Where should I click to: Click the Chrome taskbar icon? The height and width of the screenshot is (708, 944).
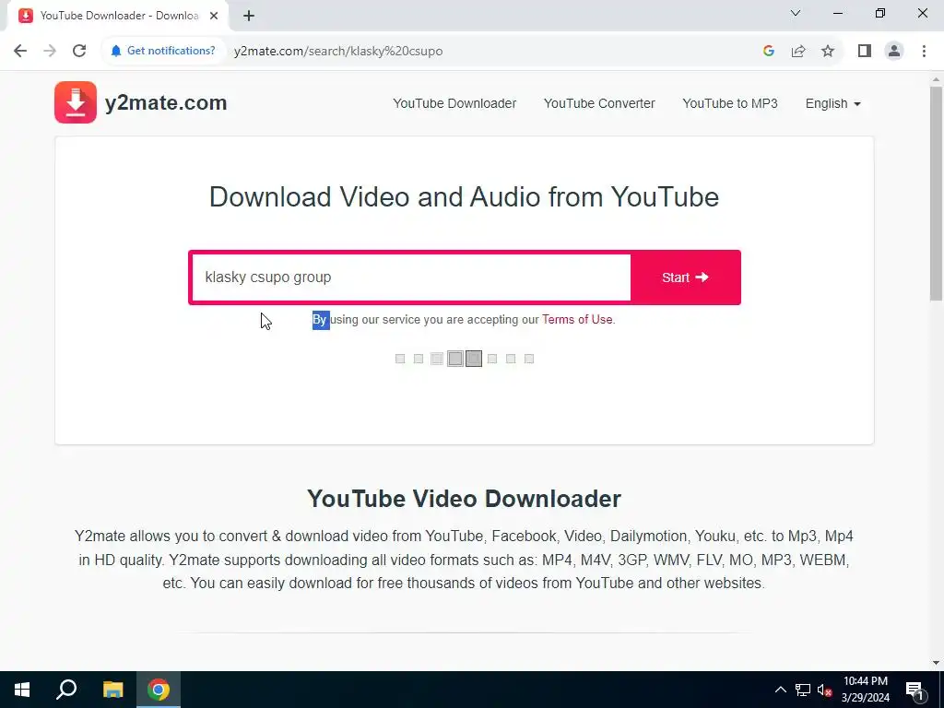[159, 690]
